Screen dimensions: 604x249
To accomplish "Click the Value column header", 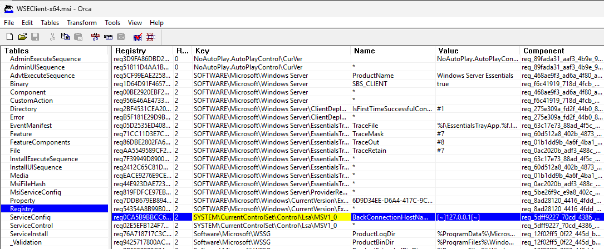I will (x=477, y=51).
